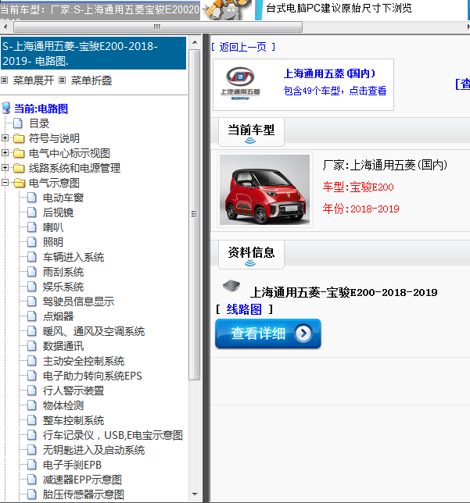
Task: Expand the 电气中心标示视图 tree node
Action: [5, 153]
